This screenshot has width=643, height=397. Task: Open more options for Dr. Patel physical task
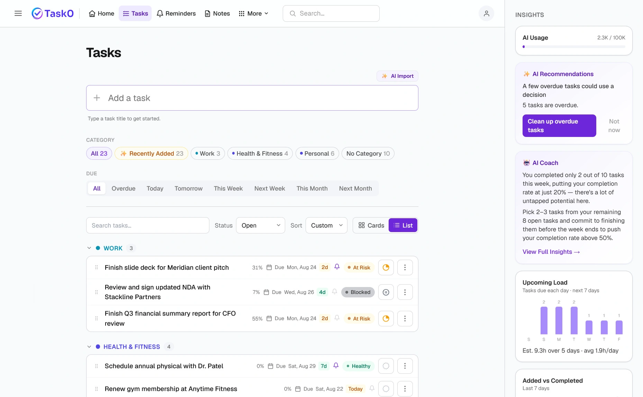405,366
